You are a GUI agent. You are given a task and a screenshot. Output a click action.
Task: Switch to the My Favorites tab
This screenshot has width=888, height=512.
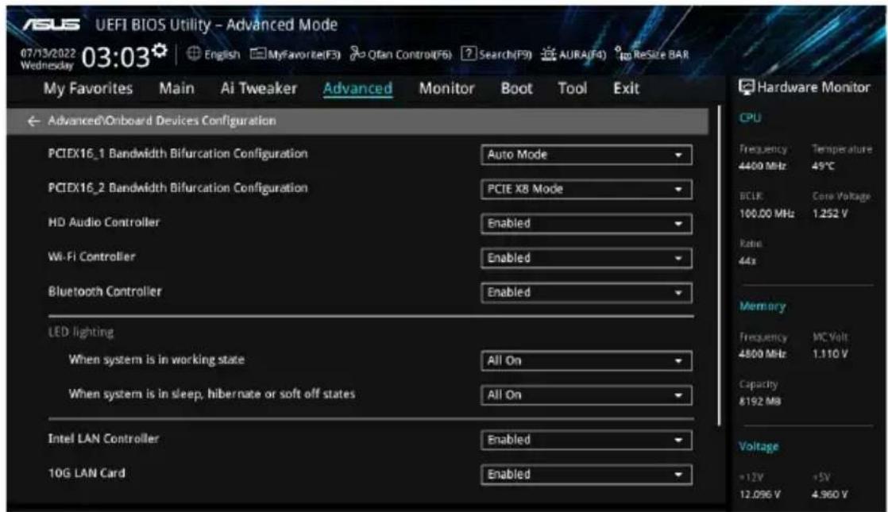88,88
